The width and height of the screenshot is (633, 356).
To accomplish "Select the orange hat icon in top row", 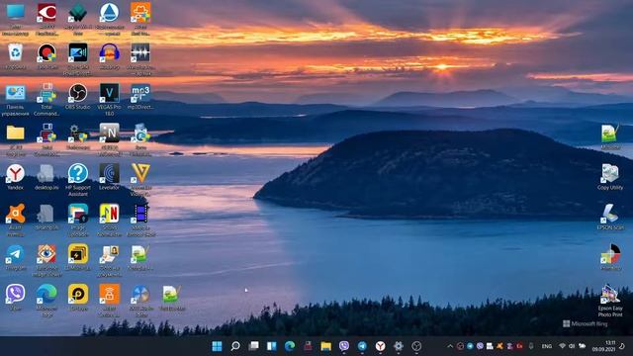I will click(x=140, y=13).
